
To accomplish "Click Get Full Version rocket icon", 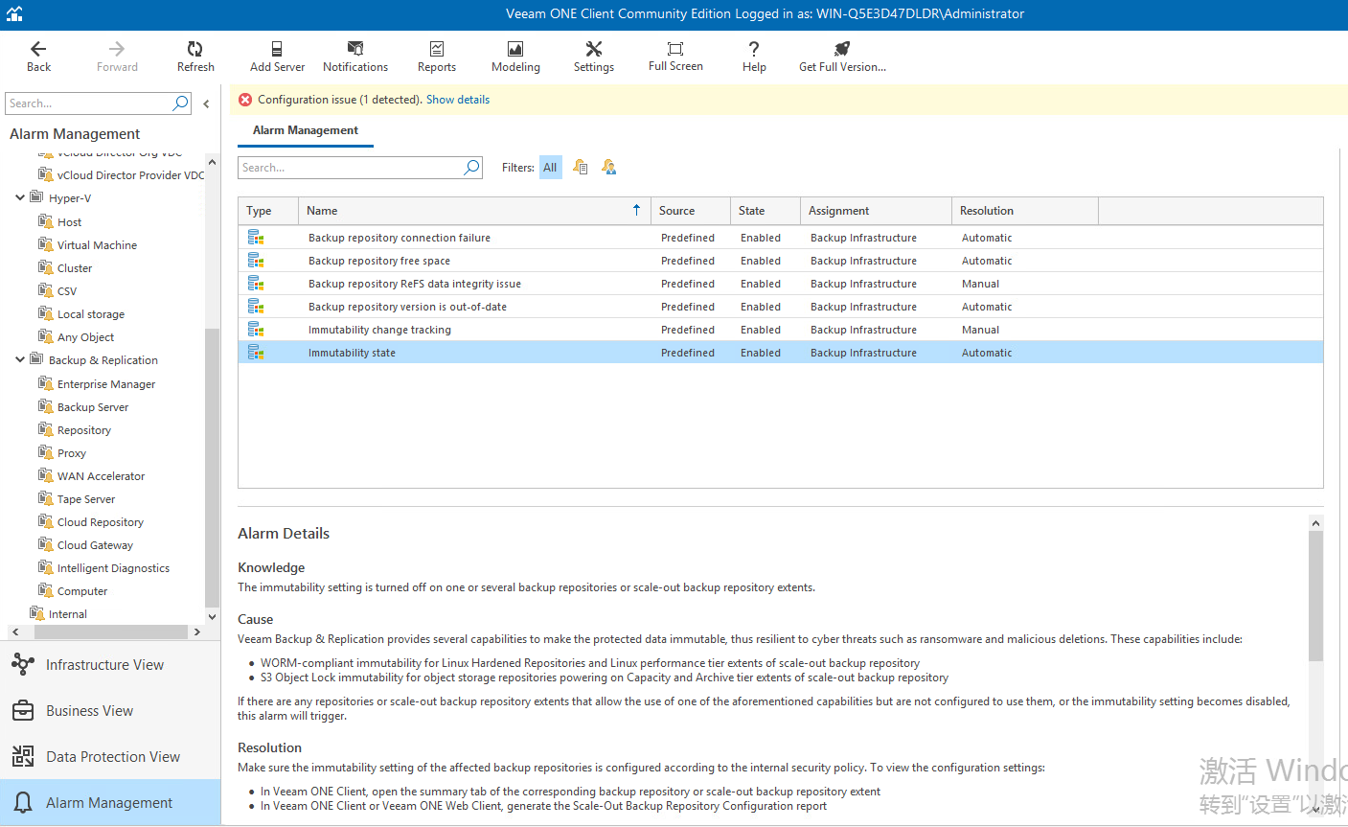I will point(842,49).
